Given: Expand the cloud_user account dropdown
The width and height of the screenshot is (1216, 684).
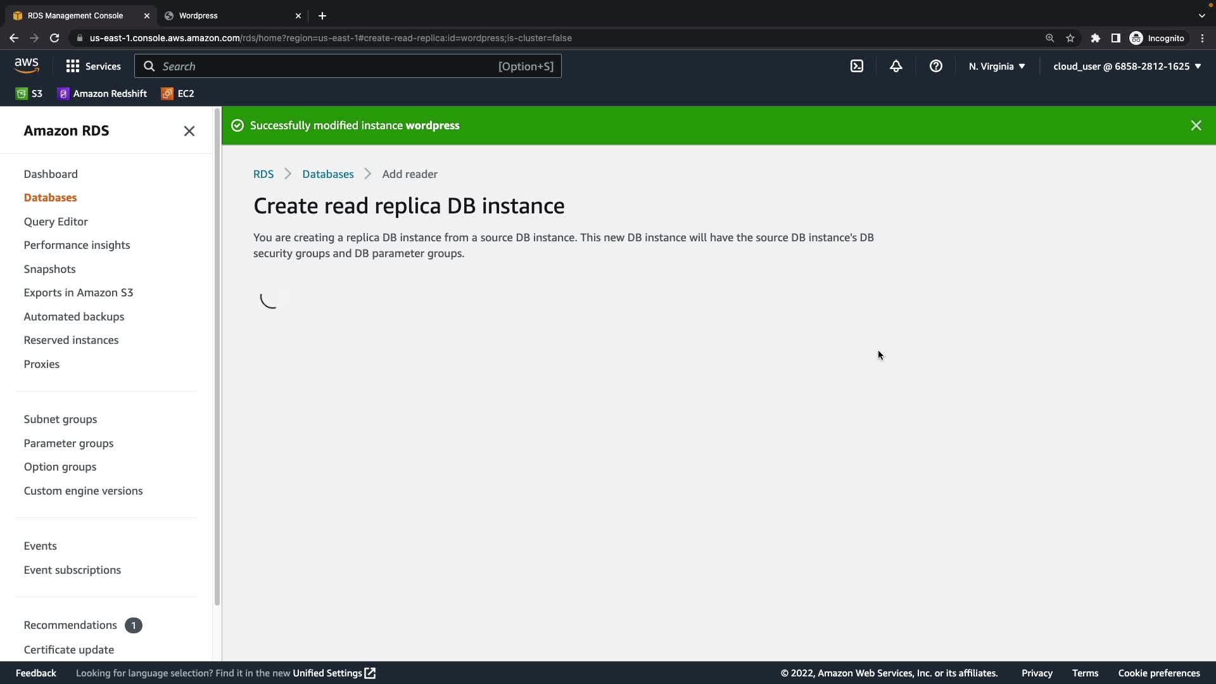Looking at the screenshot, I should coord(1127,66).
